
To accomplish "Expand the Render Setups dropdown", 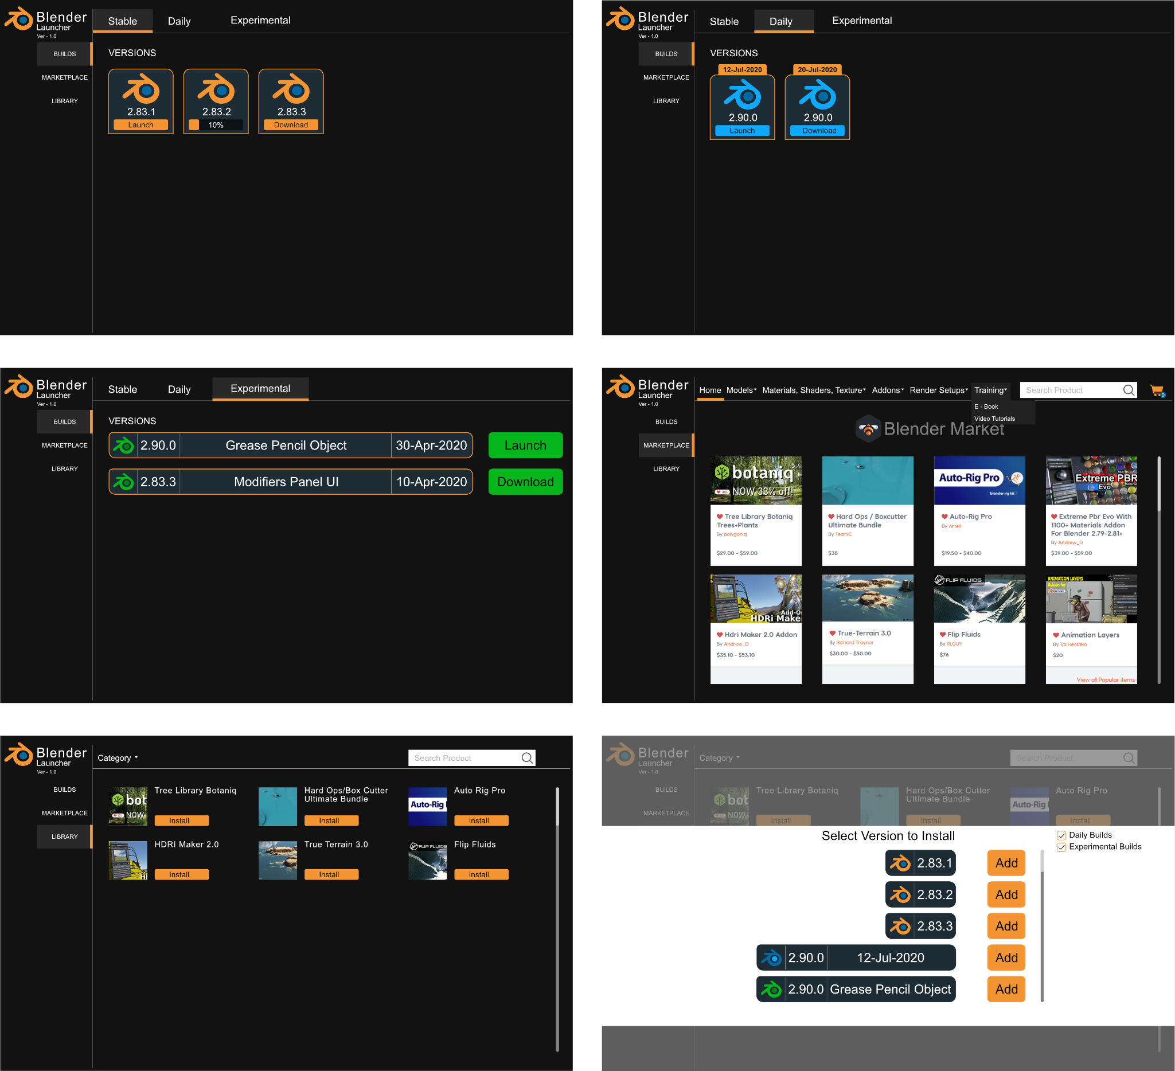I will pos(938,390).
